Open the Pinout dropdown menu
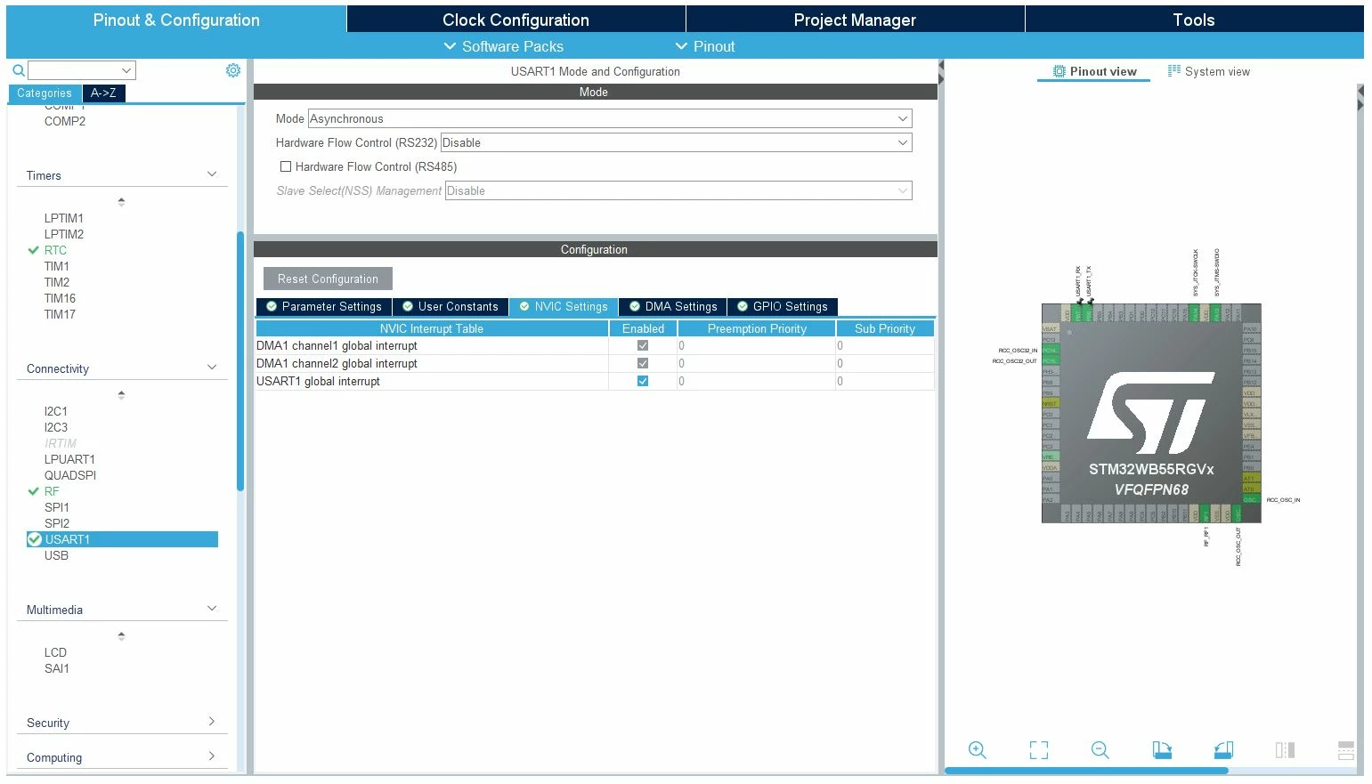1372x784 pixels. coord(705,46)
